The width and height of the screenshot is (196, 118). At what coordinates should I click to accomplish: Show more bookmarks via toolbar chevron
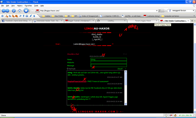(194, 16)
